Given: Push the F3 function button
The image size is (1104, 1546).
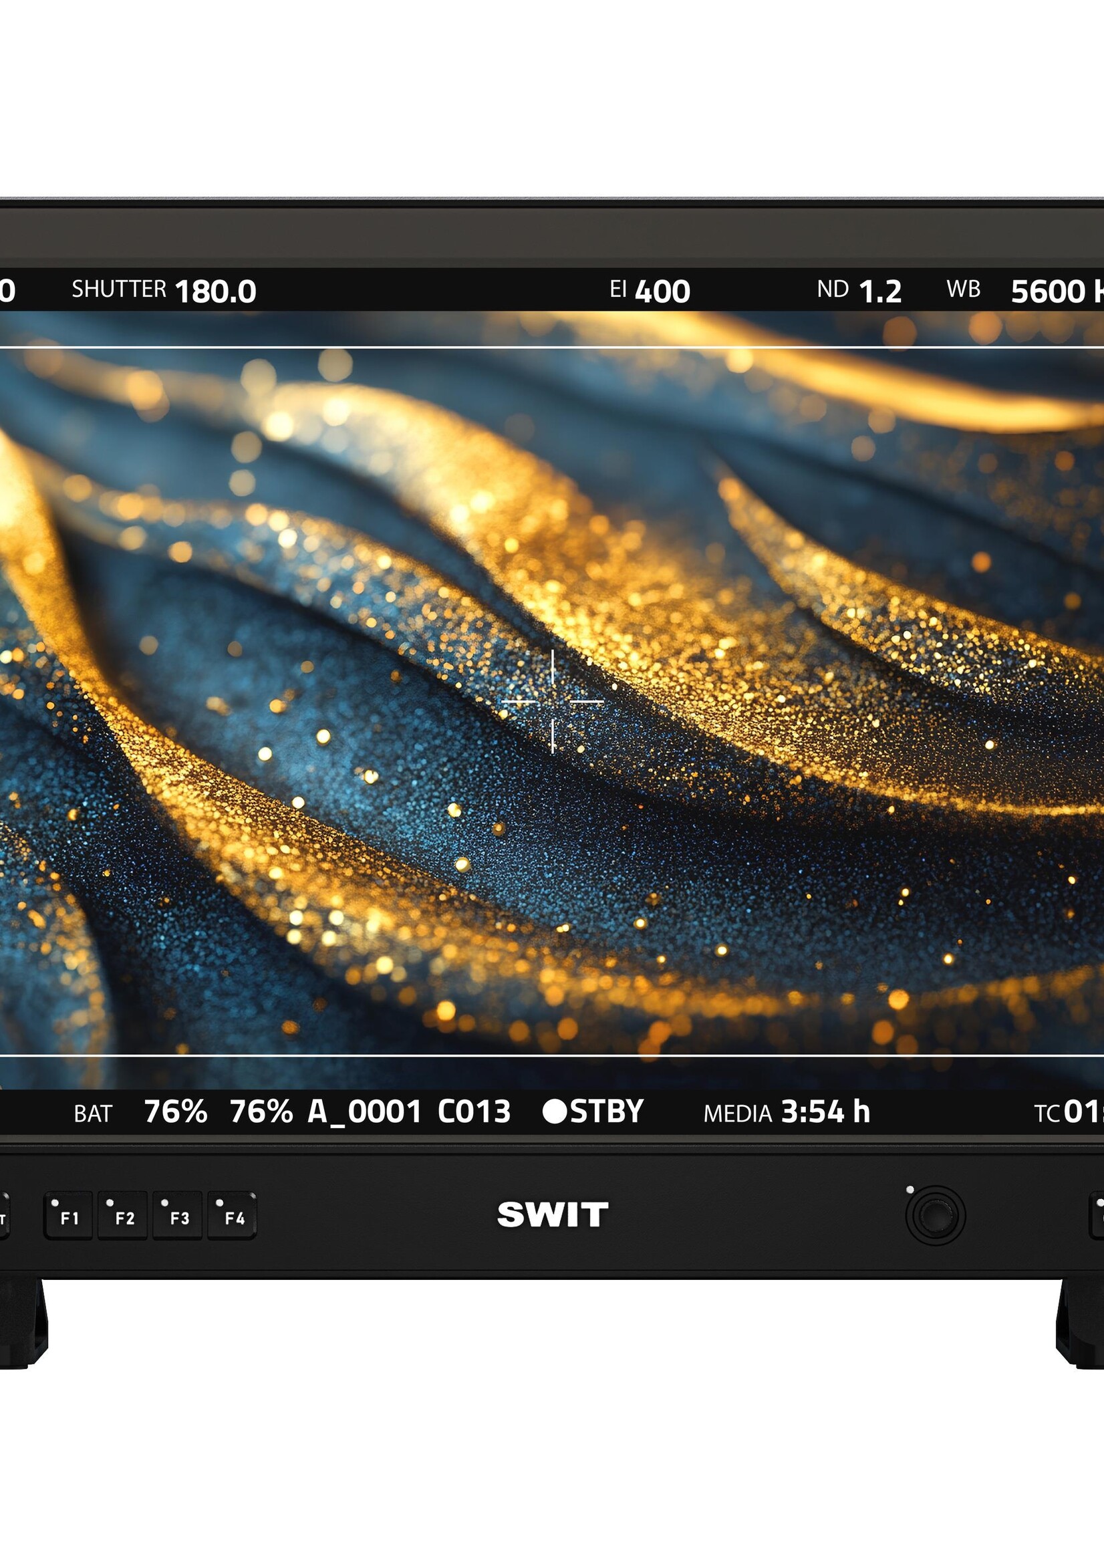Looking at the screenshot, I should point(178,1216).
